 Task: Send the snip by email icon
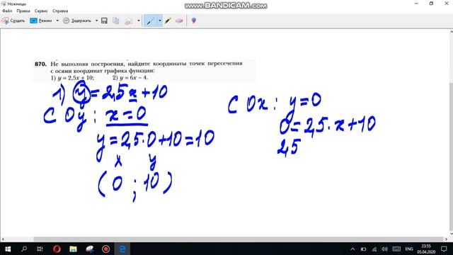click(x=129, y=21)
